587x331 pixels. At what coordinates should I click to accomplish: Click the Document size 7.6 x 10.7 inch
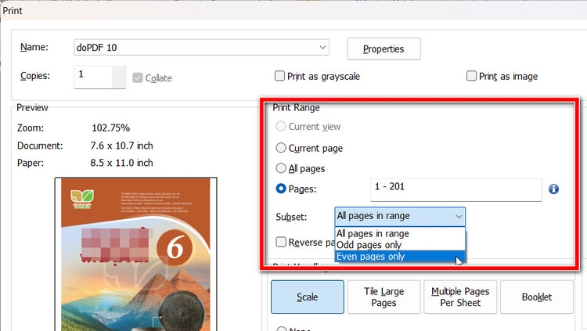pos(121,146)
